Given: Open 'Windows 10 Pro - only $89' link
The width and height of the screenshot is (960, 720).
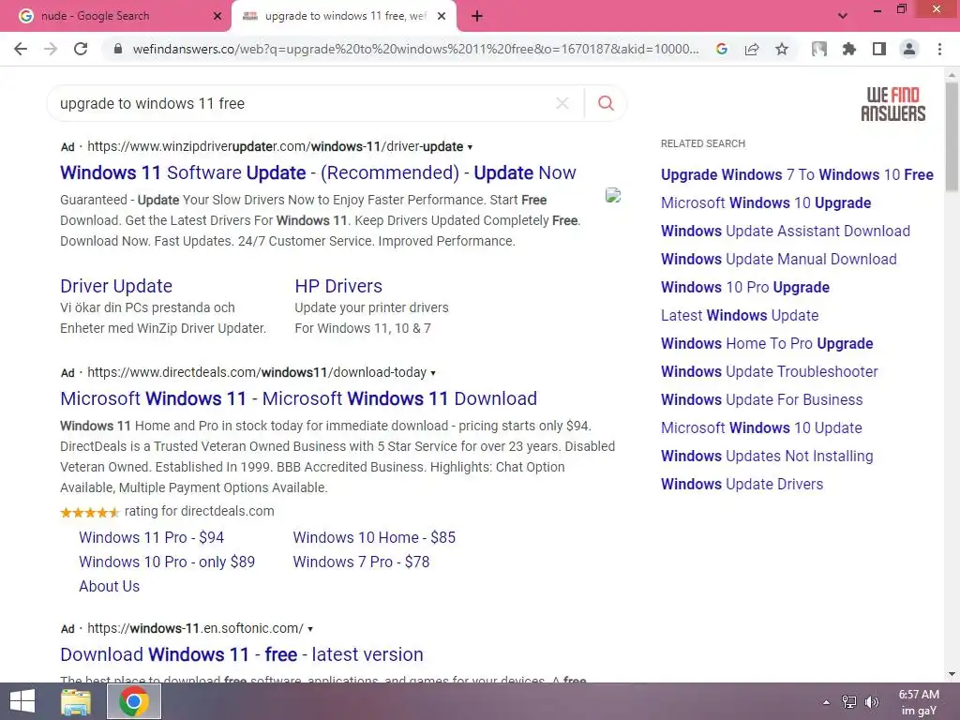Looking at the screenshot, I should (x=167, y=562).
